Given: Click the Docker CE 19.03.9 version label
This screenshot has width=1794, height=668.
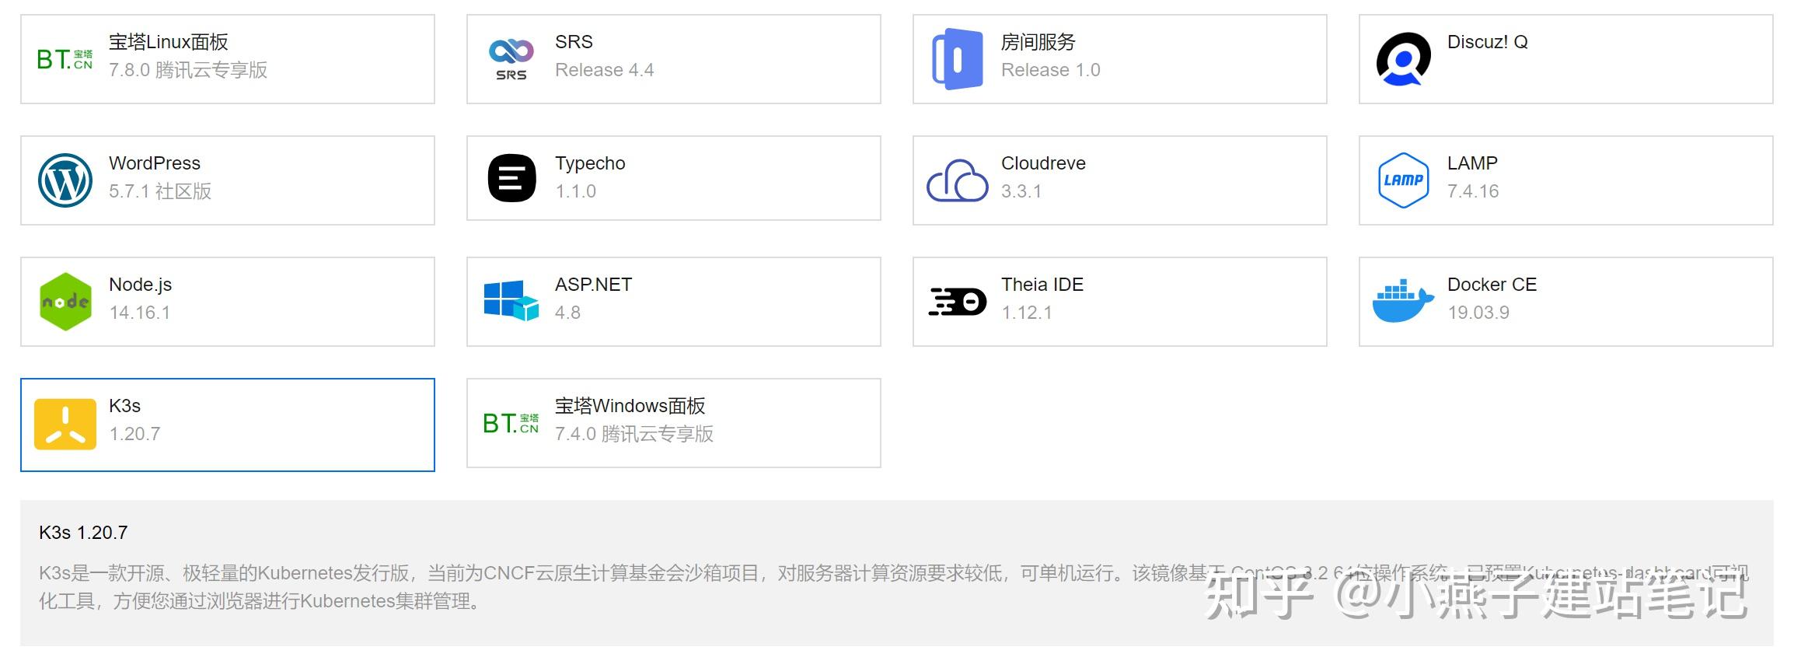Looking at the screenshot, I should [1478, 313].
